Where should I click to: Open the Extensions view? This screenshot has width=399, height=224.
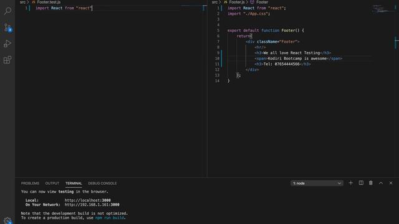click(x=7, y=60)
